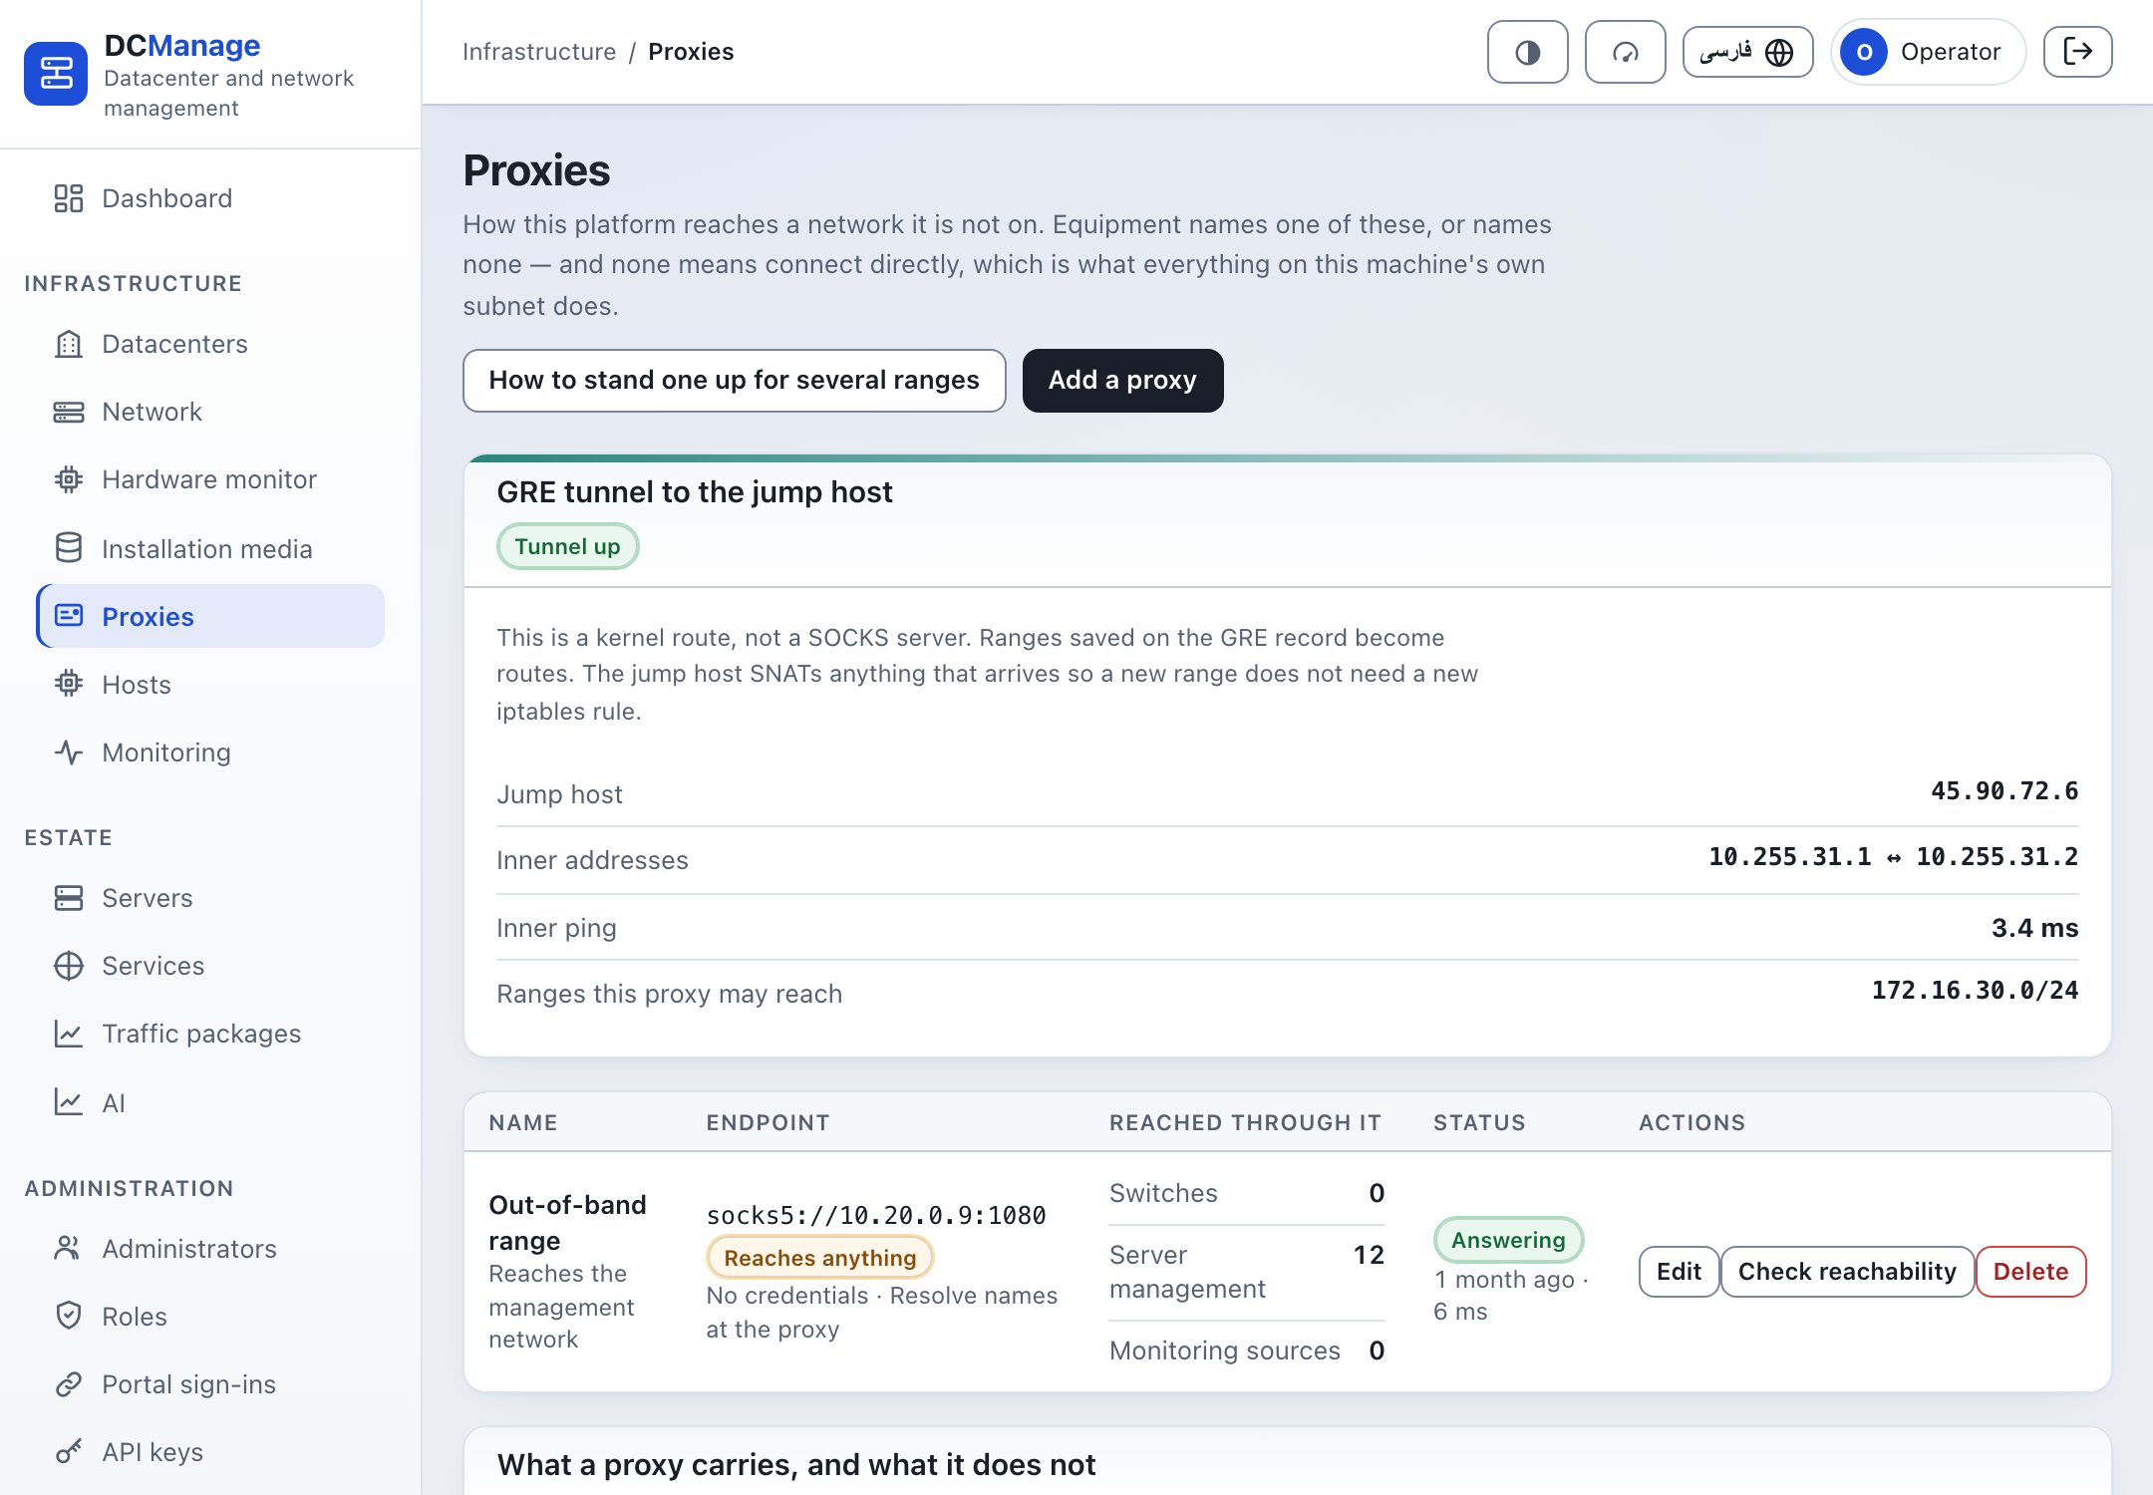The width and height of the screenshot is (2153, 1495).
Task: Click the Servers icon in sidebar
Action: click(x=69, y=898)
